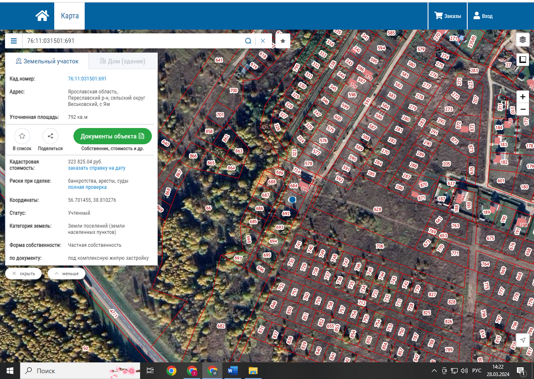
Task: Click parcel label 771 on the map
Action: (455, 253)
